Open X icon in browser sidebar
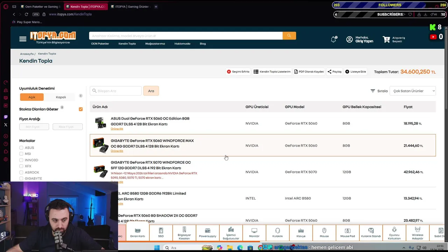Screen dimensions: 448x252 tap(6, 125)
